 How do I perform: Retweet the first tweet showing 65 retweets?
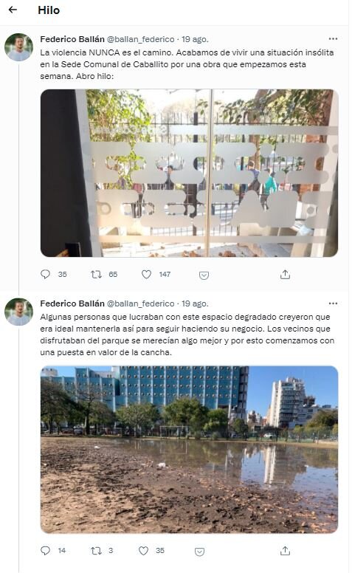click(96, 274)
